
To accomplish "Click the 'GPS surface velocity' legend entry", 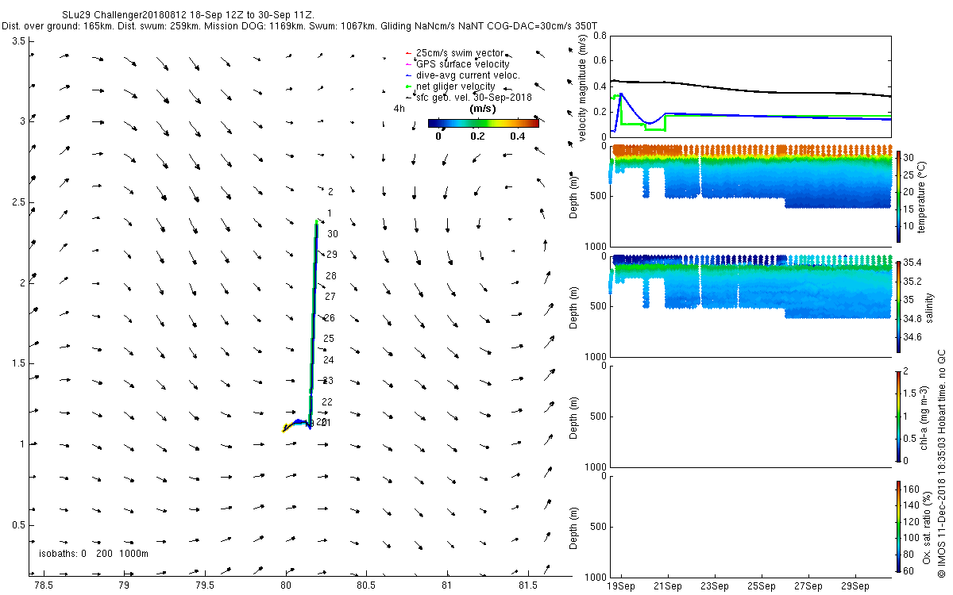I will coord(463,64).
